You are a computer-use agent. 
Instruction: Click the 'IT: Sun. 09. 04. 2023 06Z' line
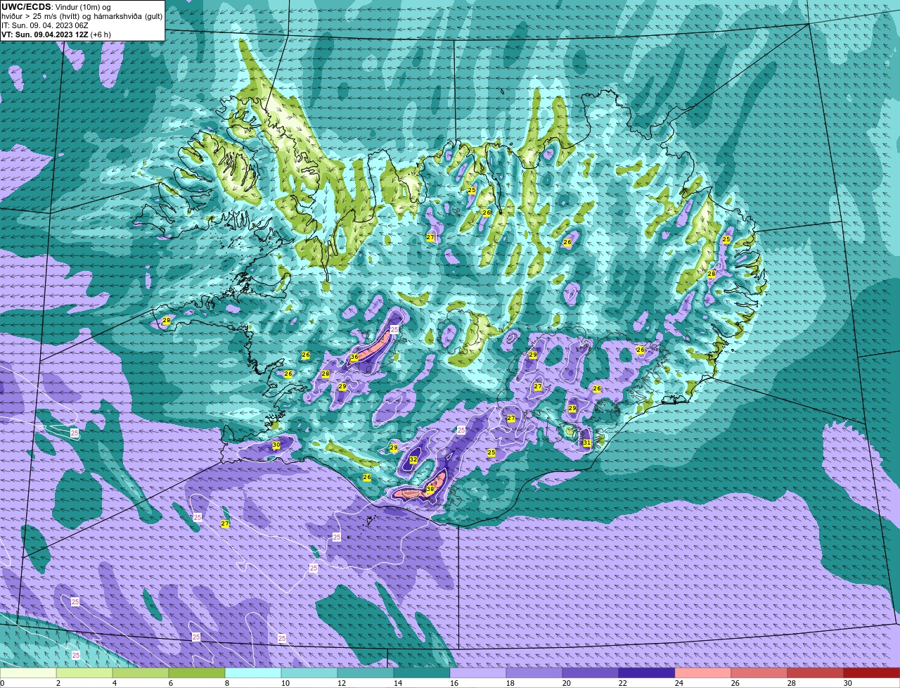click(x=45, y=25)
